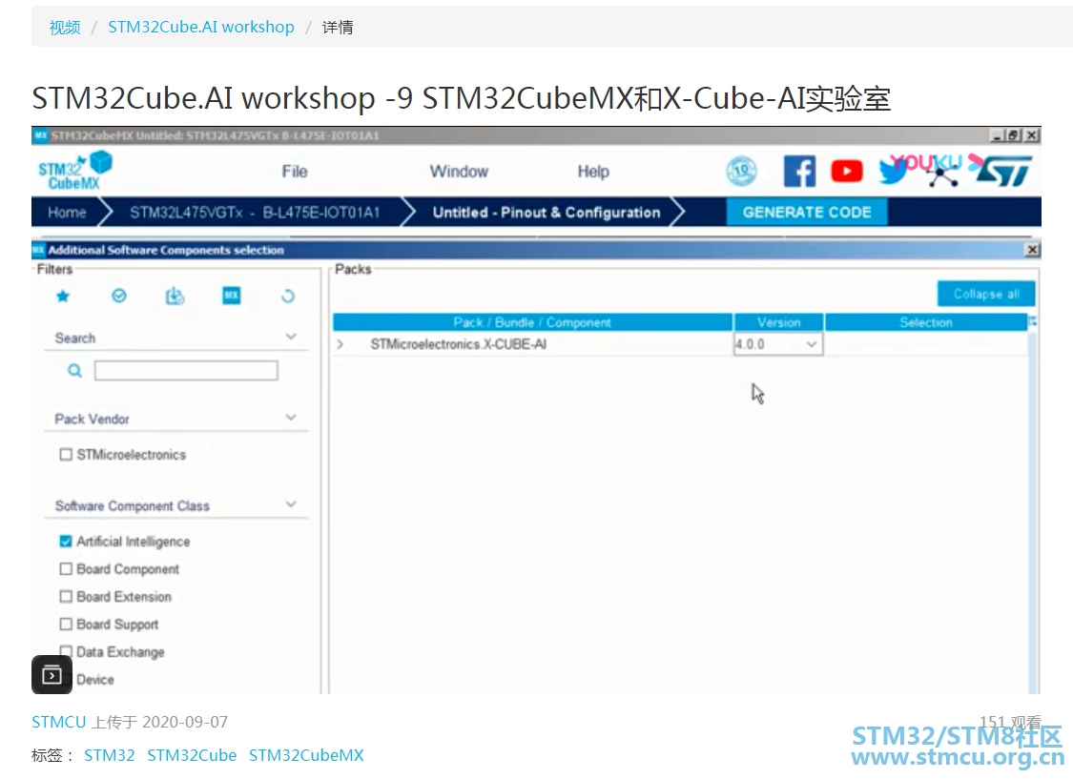The height and width of the screenshot is (779, 1073).
Task: Click the ST community network icon
Action: (x=943, y=174)
